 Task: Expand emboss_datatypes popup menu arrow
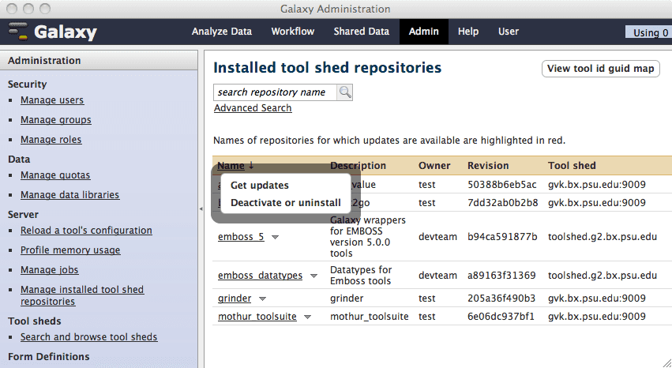pos(313,276)
